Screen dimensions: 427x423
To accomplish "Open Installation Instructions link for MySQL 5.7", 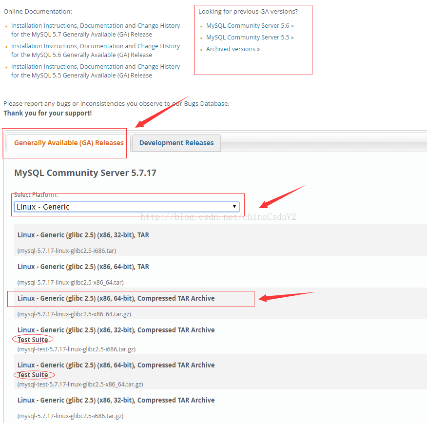I will pyautogui.click(x=44, y=26).
